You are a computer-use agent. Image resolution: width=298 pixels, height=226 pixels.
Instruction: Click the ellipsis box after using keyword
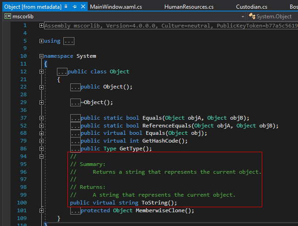(69, 41)
